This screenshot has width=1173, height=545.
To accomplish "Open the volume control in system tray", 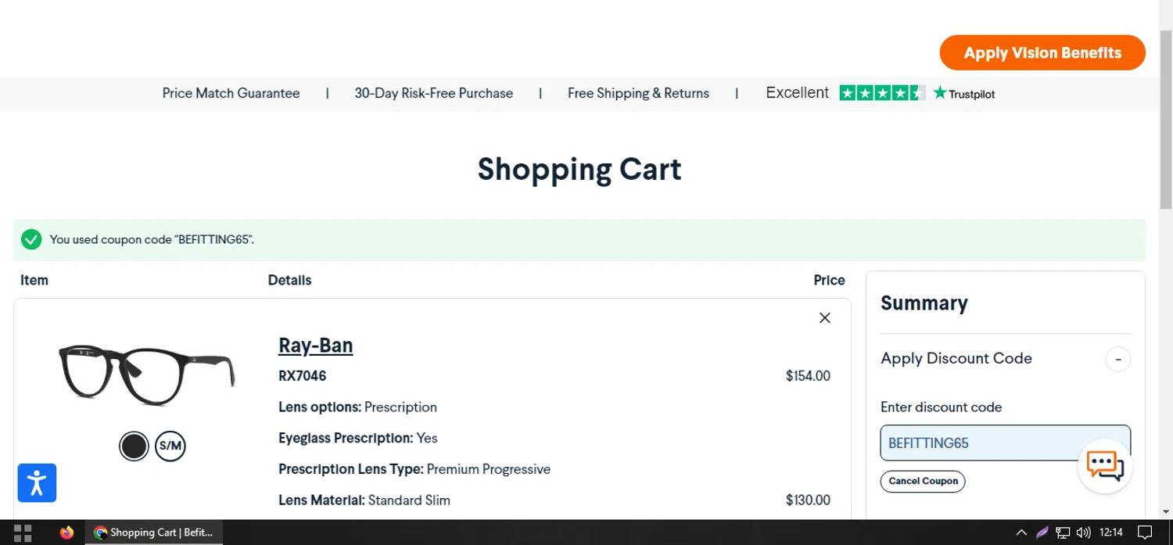I will (1083, 532).
